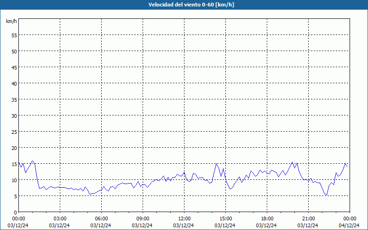The image size is (368, 230).
Task: Select the "03/12/24" date beneath "21:00"
Action: pyautogui.click(x=308, y=225)
